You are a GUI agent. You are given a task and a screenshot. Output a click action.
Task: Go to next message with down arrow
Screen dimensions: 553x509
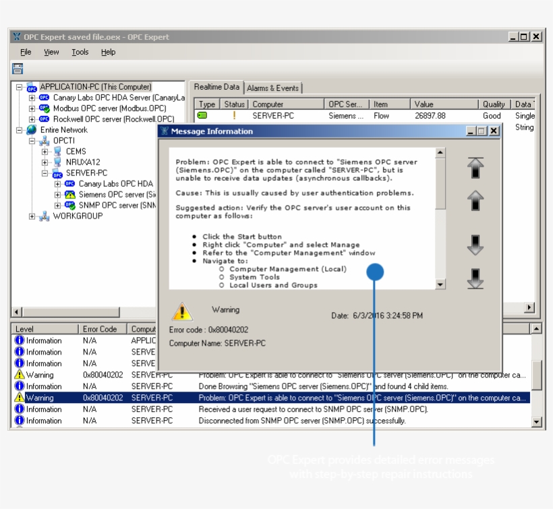[x=475, y=245]
